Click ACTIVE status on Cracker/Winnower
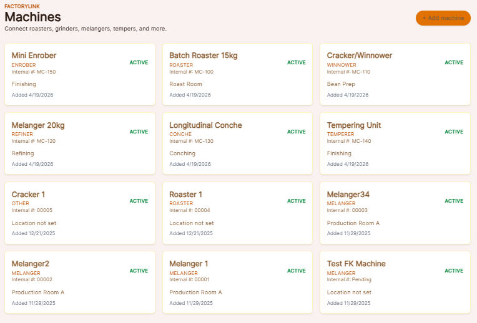 pos(454,62)
